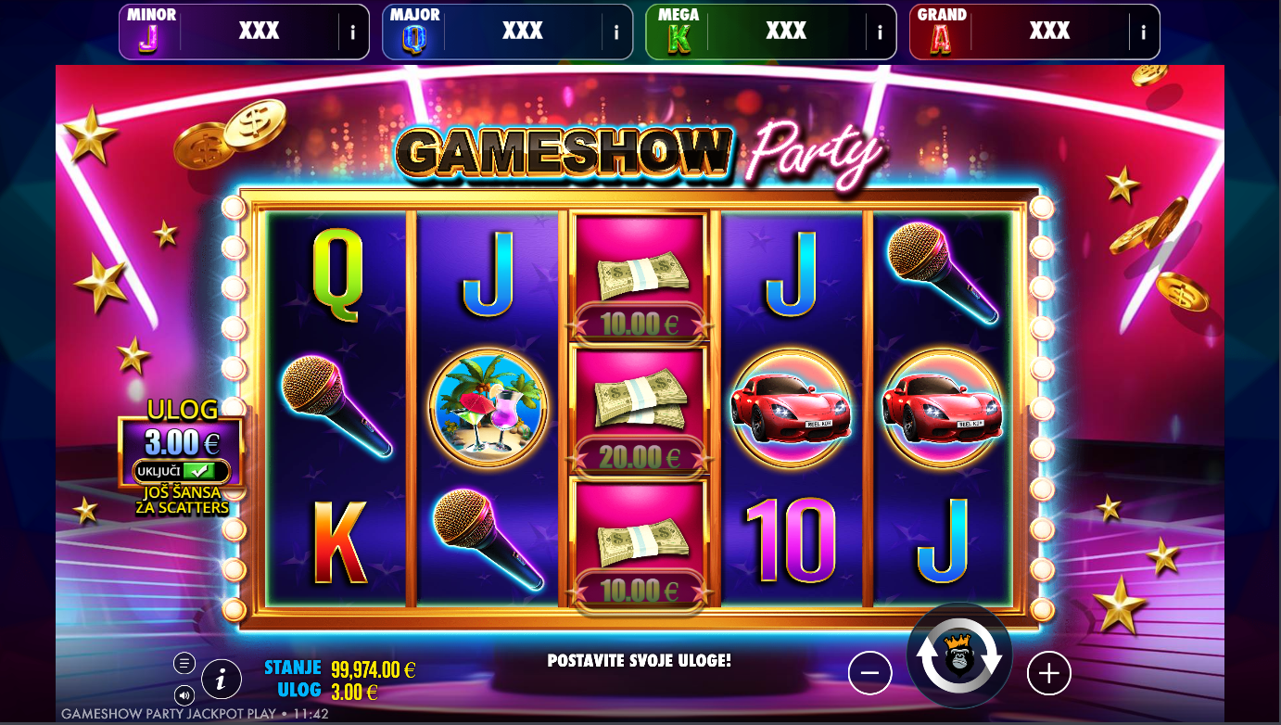Show info for the GRAND jackpot

pos(1143,32)
